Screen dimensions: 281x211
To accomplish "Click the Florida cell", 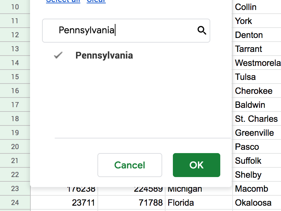I will point(198,203).
